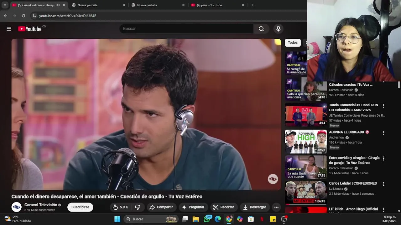Open File Explorer on the taskbar
This screenshot has height=225, width=401.
196,219
